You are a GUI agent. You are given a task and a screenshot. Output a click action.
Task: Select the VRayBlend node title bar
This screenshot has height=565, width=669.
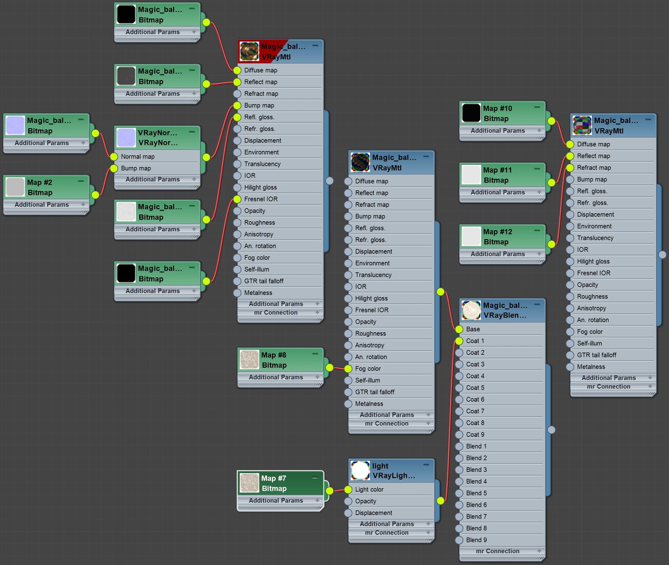tap(502, 310)
